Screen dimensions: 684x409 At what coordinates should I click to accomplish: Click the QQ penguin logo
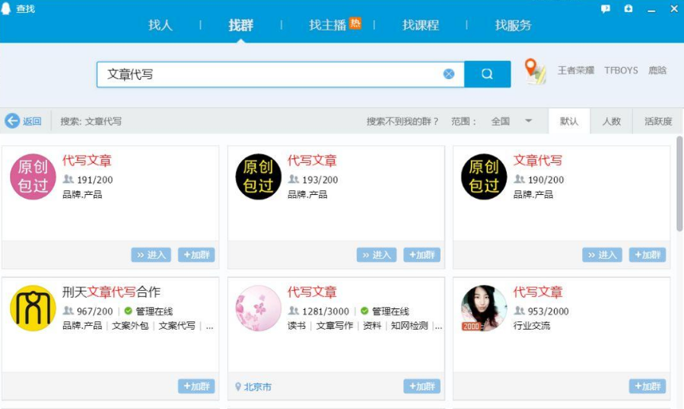[x=8, y=8]
